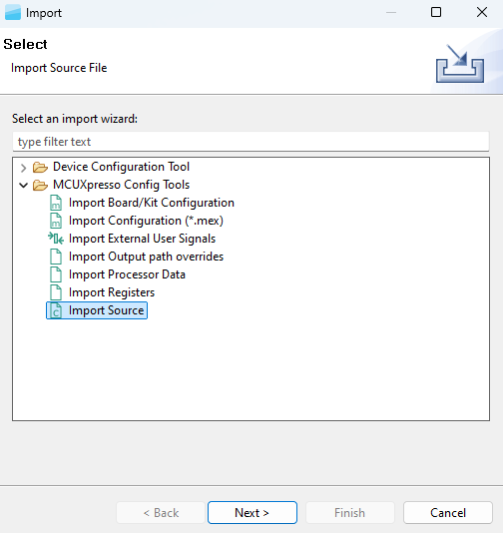Select Import Processor Data entry
This screenshot has height=533, width=503.
click(127, 274)
